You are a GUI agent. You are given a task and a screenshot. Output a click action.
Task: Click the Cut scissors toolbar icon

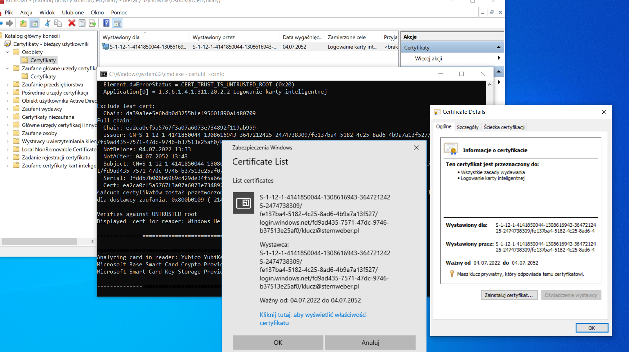47,23
